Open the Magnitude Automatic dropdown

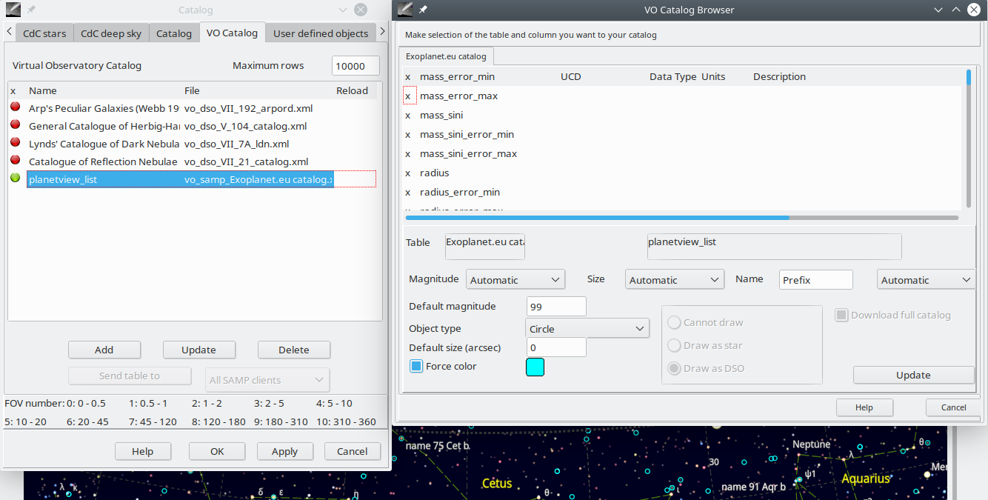(515, 279)
